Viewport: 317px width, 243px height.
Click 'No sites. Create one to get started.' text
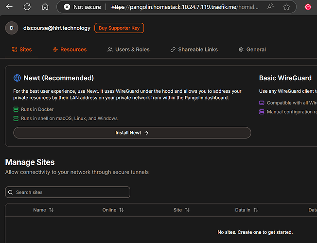[255, 232]
